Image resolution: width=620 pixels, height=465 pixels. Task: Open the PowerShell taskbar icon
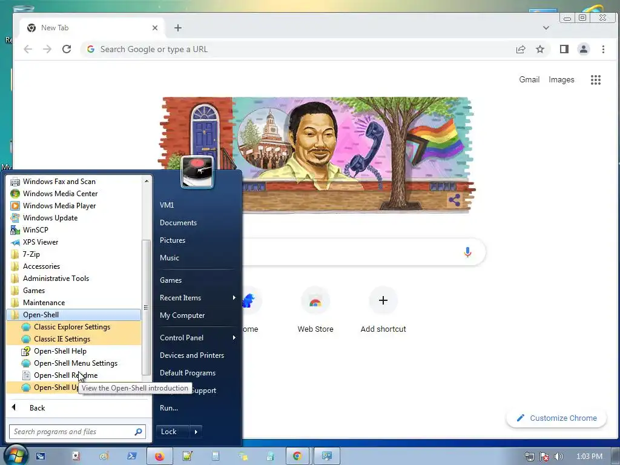(x=131, y=457)
